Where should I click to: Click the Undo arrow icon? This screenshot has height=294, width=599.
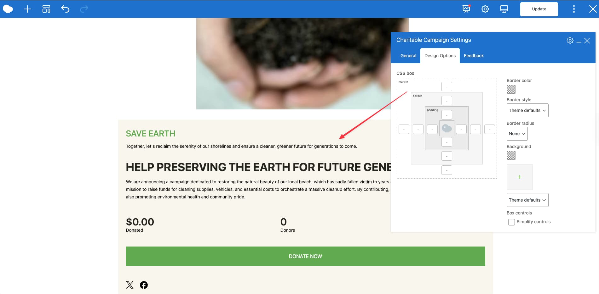pyautogui.click(x=65, y=9)
